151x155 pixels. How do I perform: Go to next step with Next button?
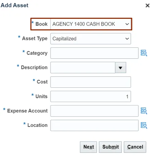88,147
